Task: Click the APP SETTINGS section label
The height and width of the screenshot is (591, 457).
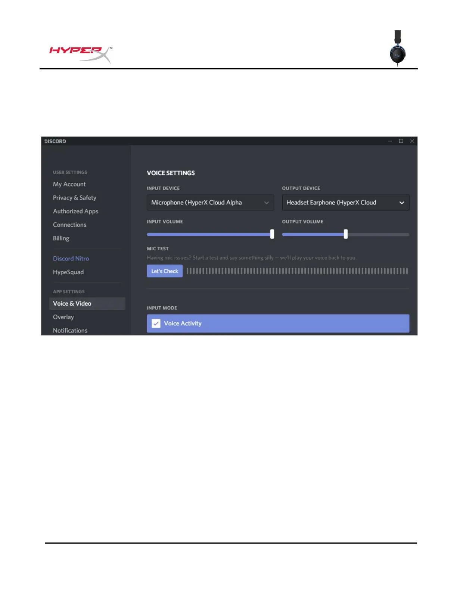Action: click(69, 292)
